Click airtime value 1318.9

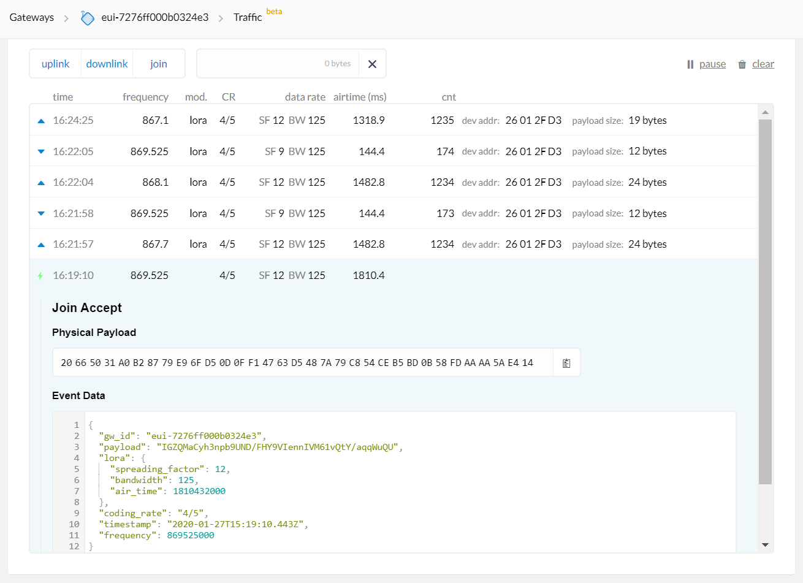pos(368,120)
